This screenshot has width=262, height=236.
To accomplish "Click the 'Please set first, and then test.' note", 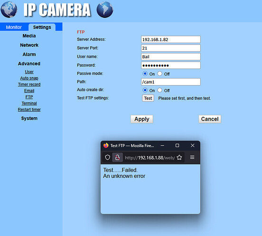I will point(185,98).
